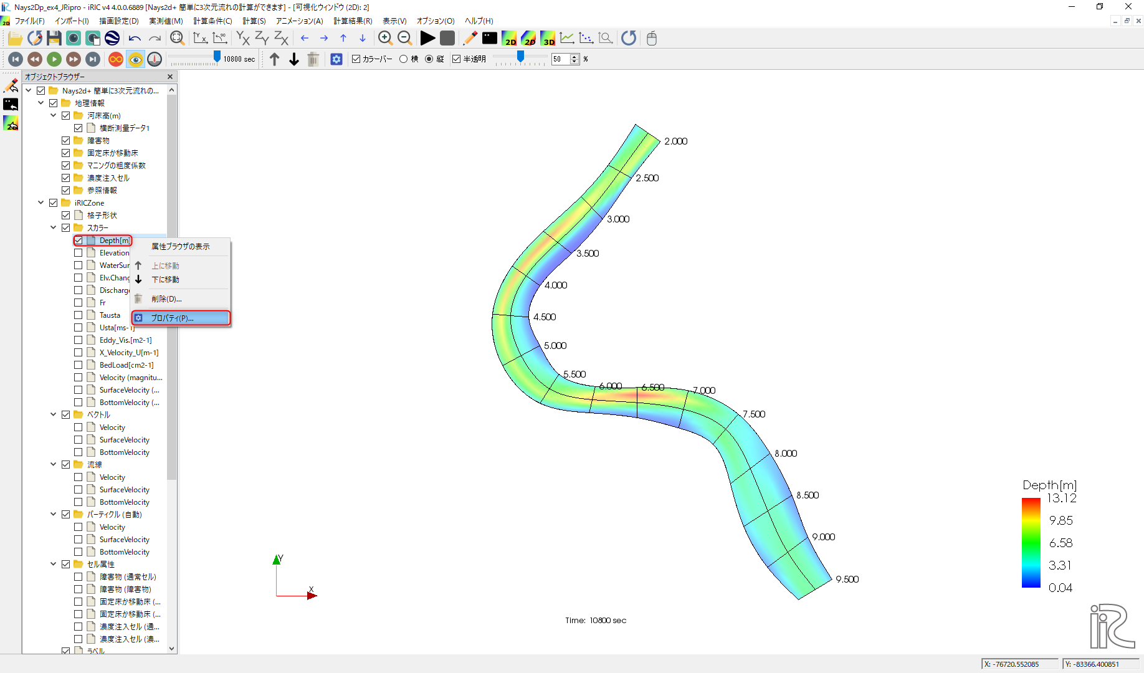Click the zoom out magnifier icon
The image size is (1144, 673).
tap(404, 39)
